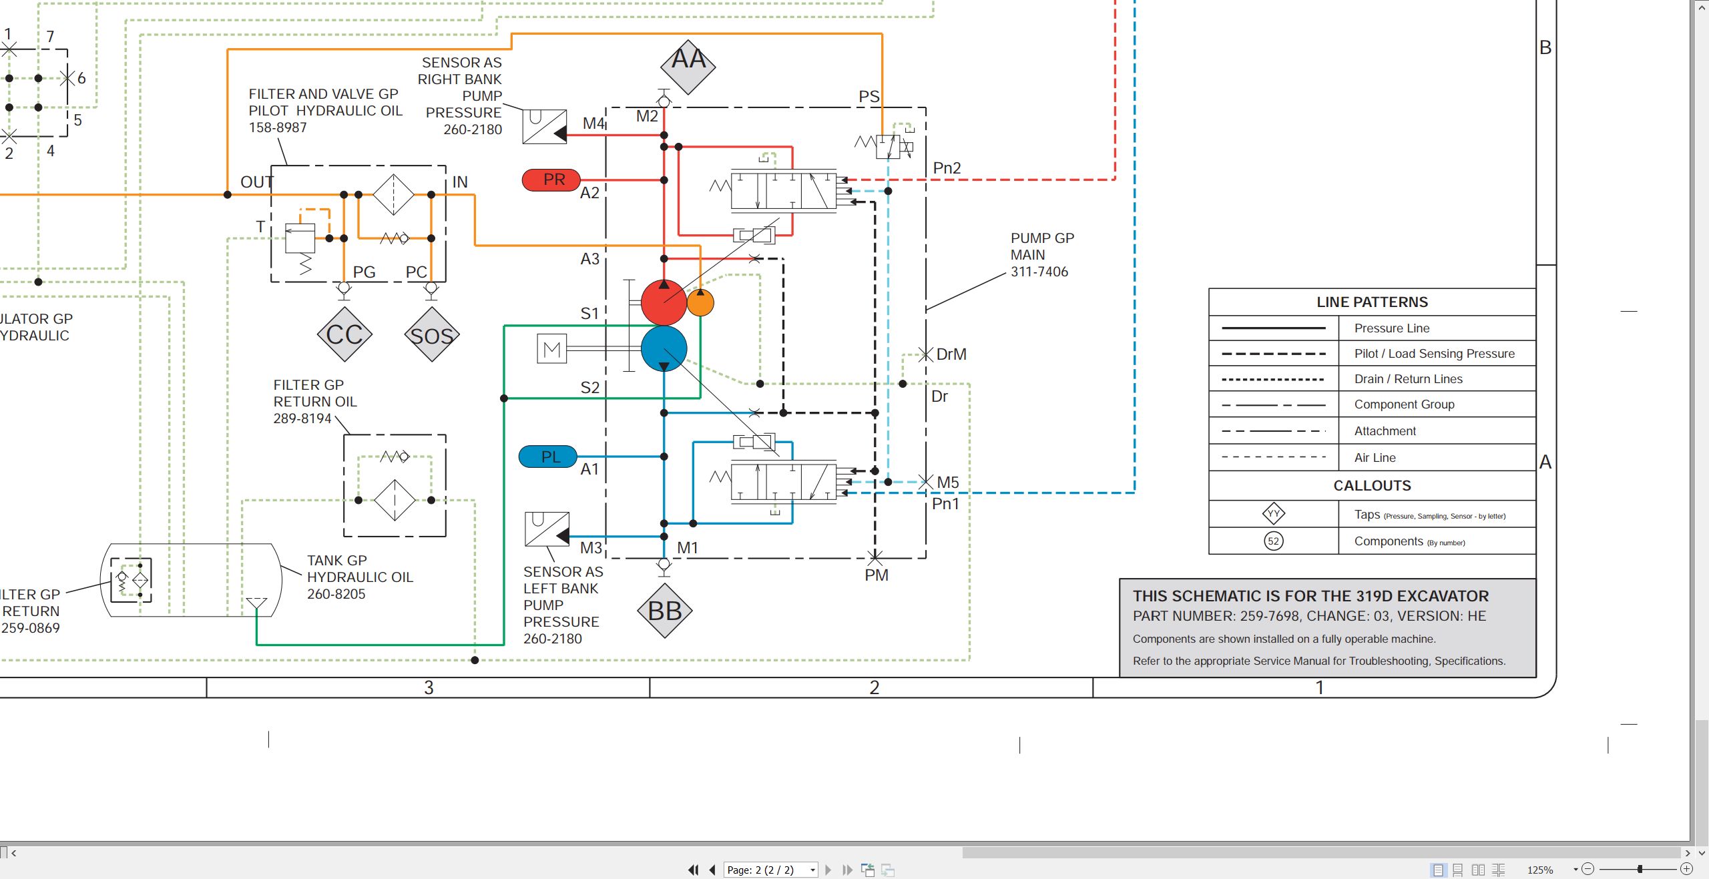The width and height of the screenshot is (1709, 879).
Task: Click 'SENSOR AS LEFT BANK PUMP PRESSURE' label
Action: 563,605
